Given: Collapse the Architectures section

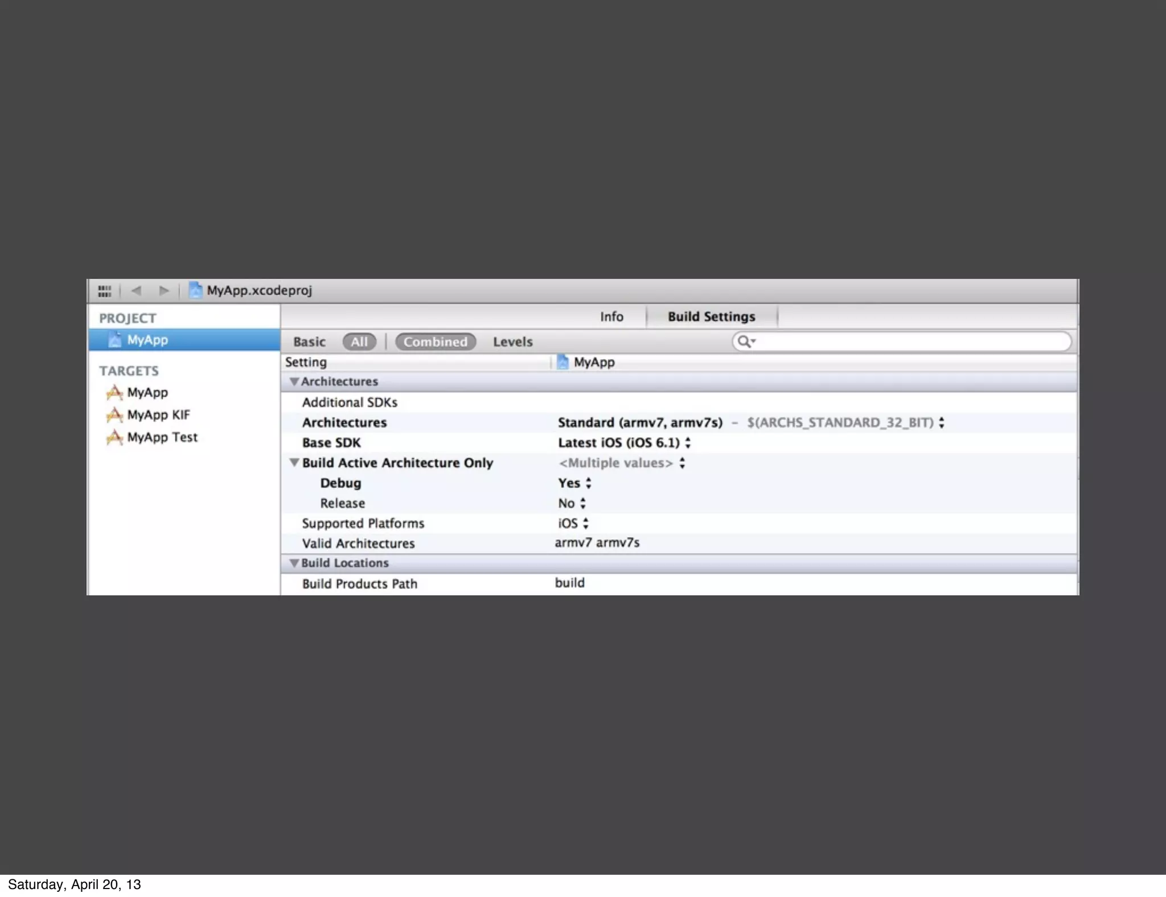Looking at the screenshot, I should [294, 381].
